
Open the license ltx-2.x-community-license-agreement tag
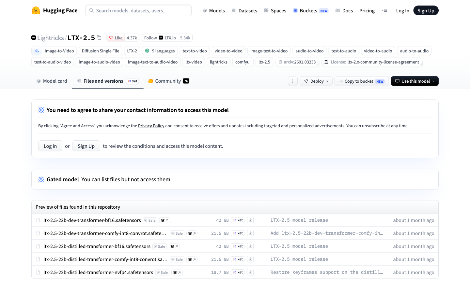[x=372, y=62]
